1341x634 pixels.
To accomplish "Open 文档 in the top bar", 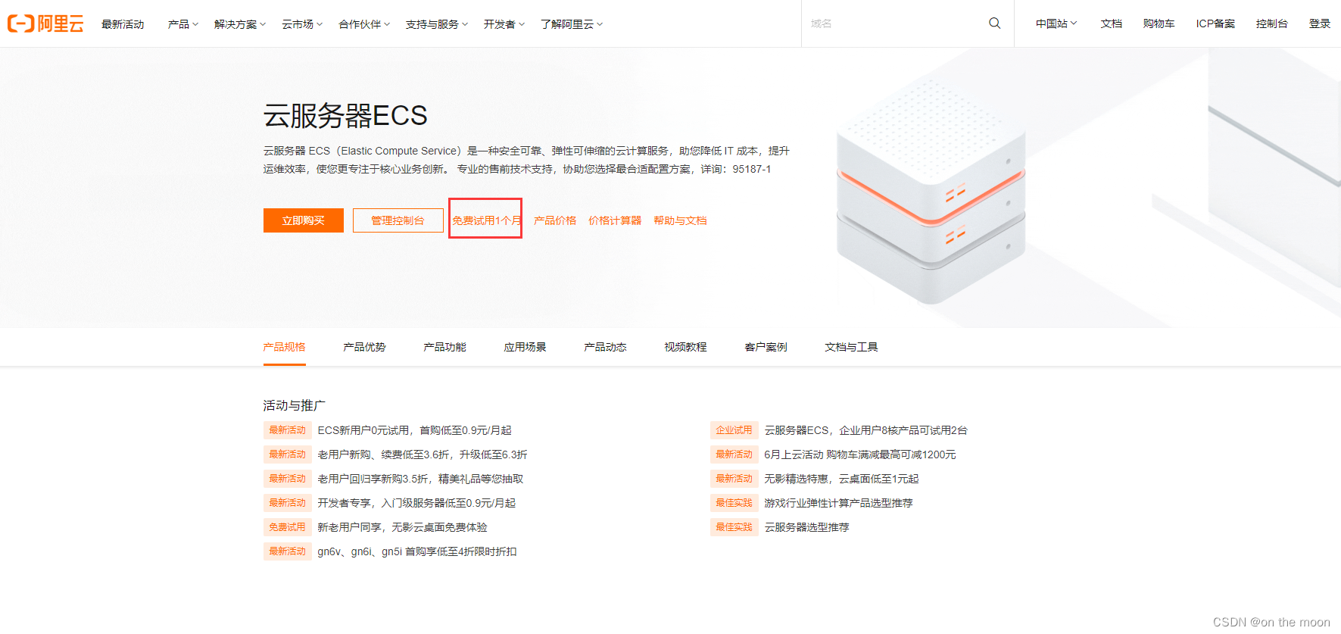I will click(x=1112, y=23).
